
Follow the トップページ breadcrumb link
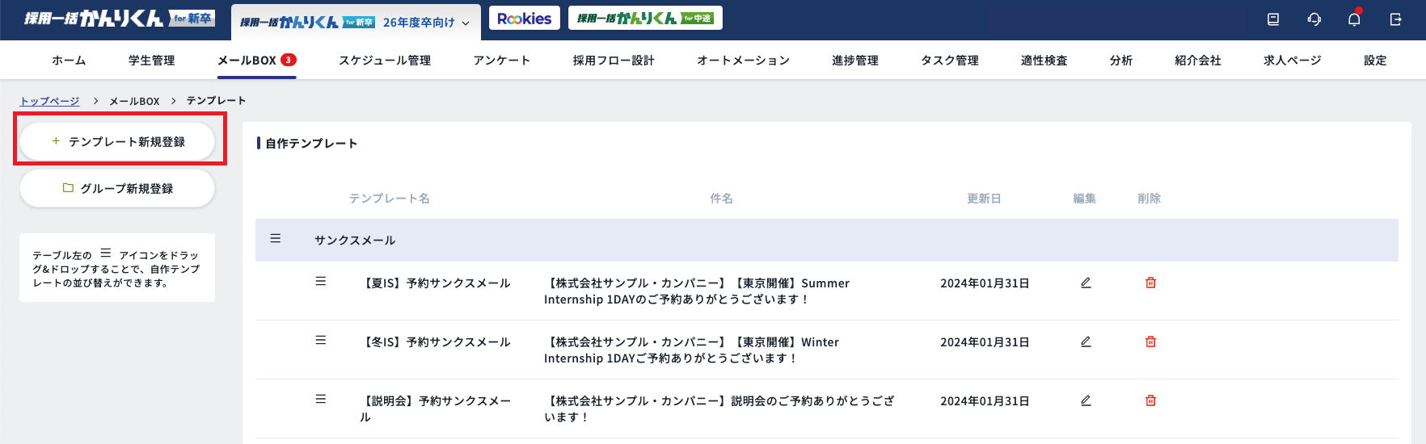49,101
